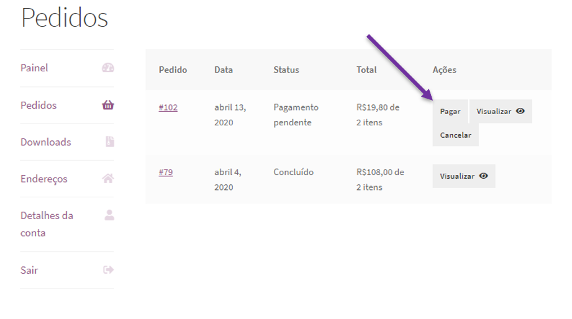Click the Endereços house icon

pos(108,178)
